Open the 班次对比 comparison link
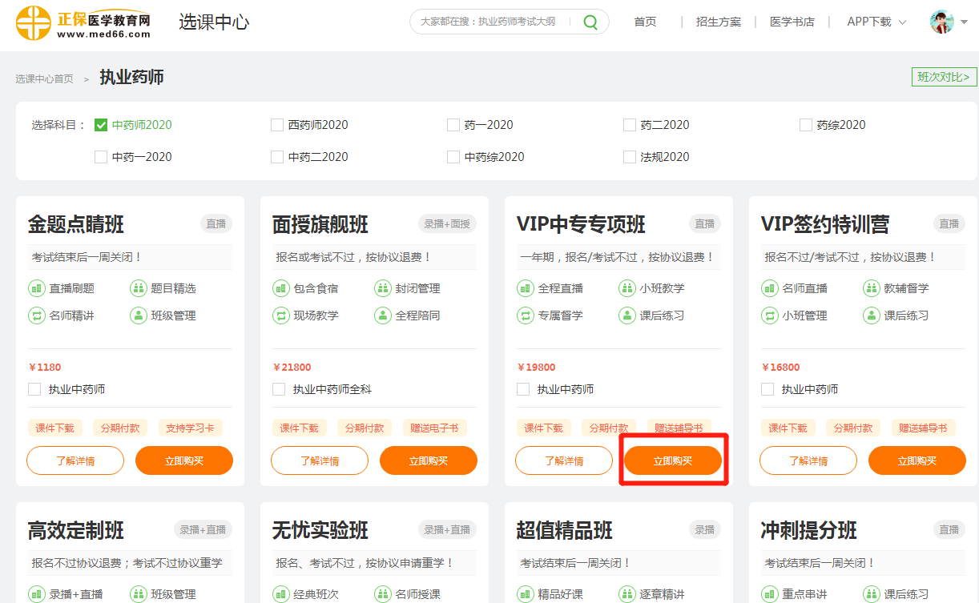Screen dimensions: 979x603 [944, 77]
